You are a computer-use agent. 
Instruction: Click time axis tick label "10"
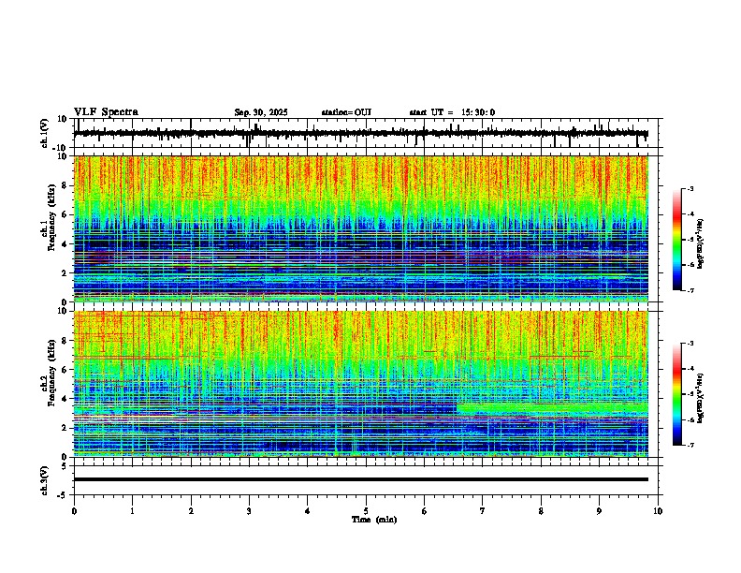pyautogui.click(x=658, y=511)
